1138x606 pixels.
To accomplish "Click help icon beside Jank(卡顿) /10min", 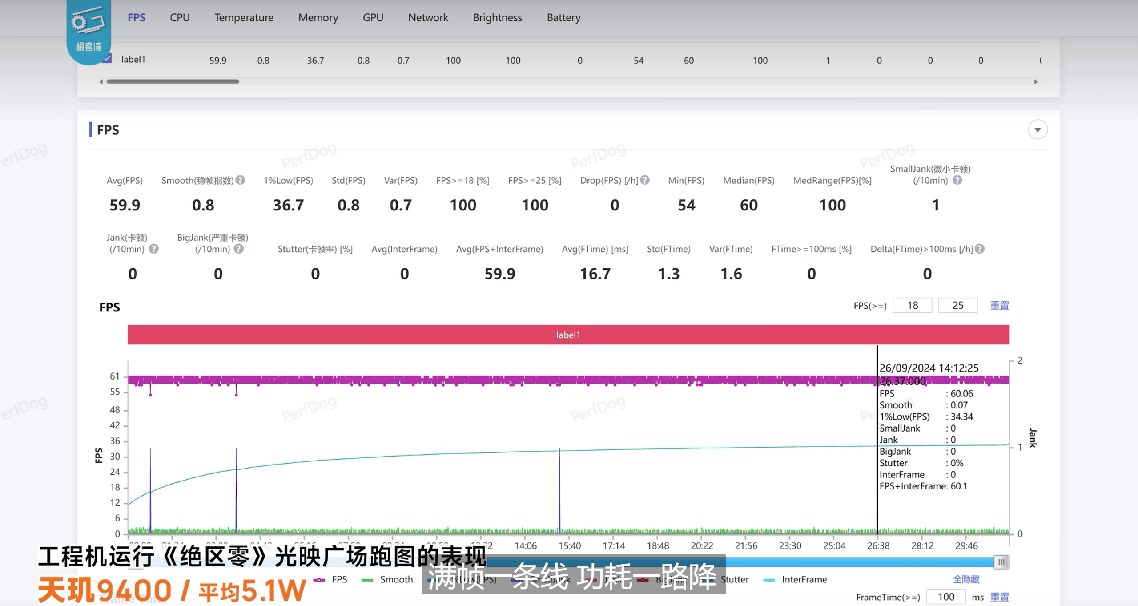I will [154, 249].
